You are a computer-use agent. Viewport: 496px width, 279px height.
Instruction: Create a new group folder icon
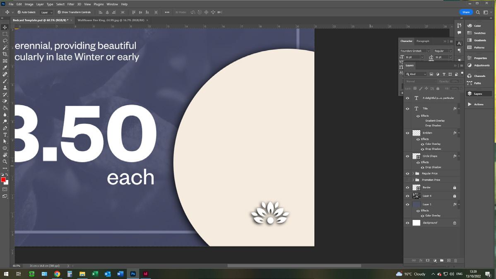pyautogui.click(x=442, y=260)
